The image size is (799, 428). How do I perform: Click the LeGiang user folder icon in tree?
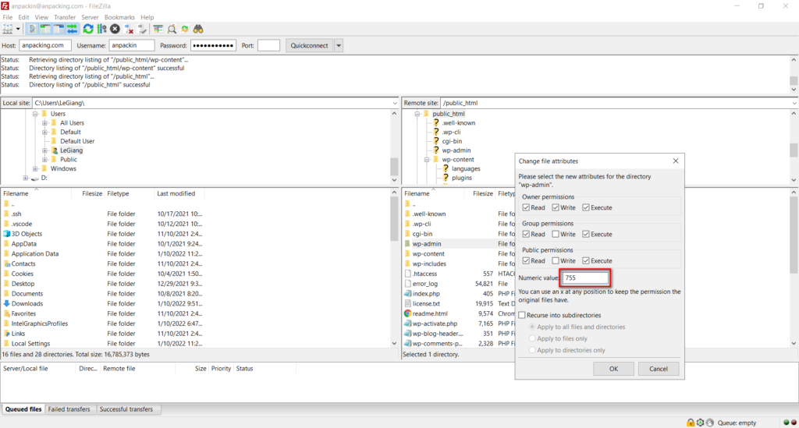pos(55,150)
